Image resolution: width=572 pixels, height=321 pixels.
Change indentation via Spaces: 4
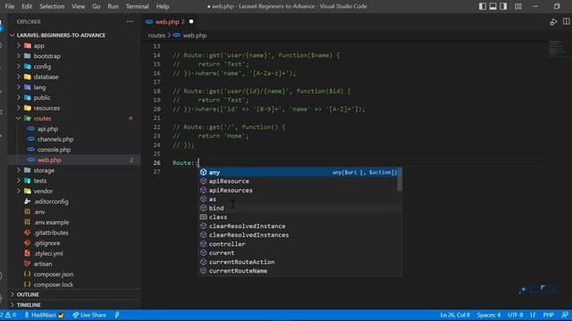pos(489,315)
